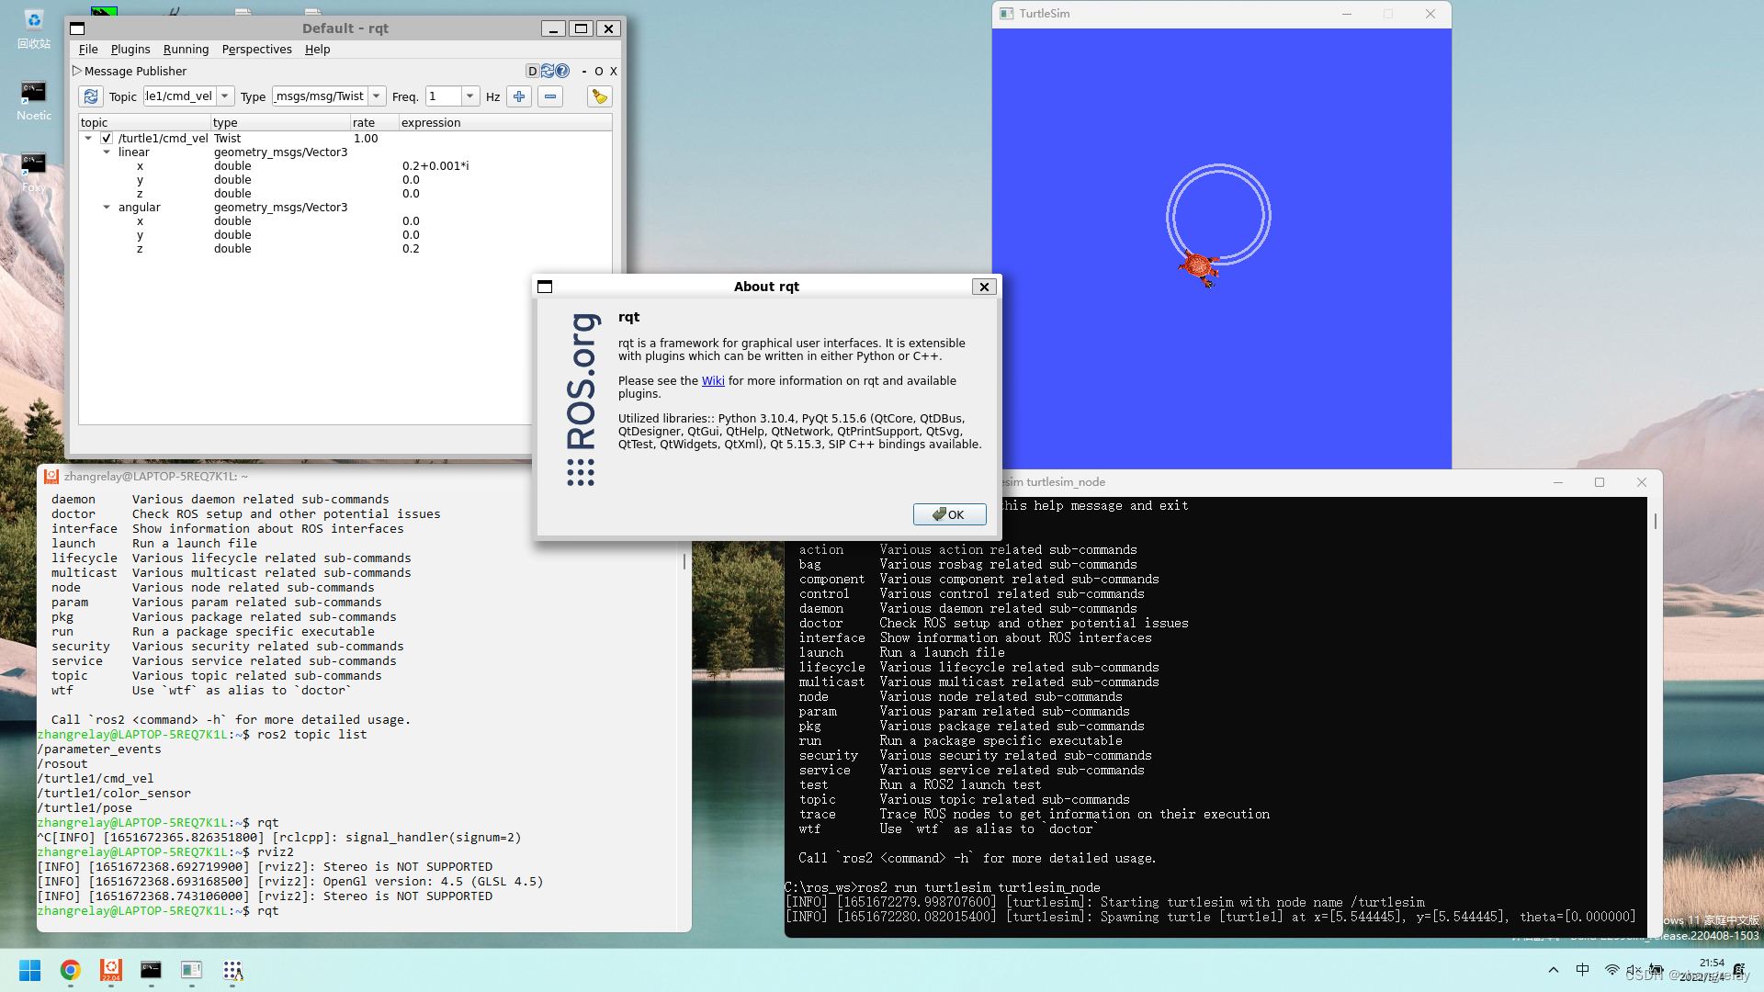Image resolution: width=1764 pixels, height=992 pixels.
Task: Show hidden system tray icons
Action: click(x=1554, y=970)
